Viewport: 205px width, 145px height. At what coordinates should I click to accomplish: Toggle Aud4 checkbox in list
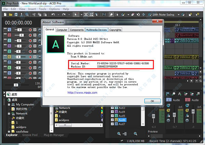112,112
